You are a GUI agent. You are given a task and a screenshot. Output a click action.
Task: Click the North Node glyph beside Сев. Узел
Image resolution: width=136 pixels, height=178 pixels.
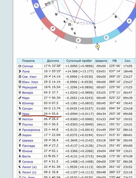tap(20, 77)
